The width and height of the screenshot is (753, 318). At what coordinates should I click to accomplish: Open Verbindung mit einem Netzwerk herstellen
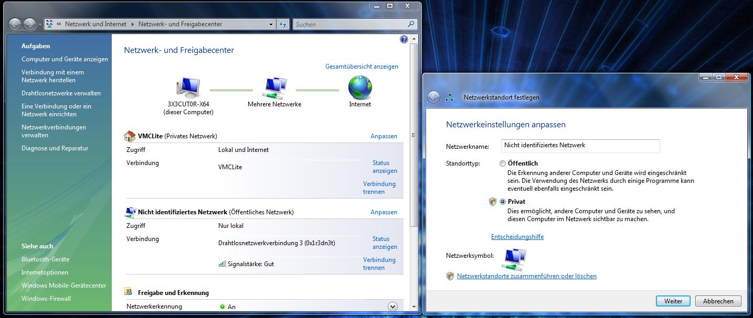[52, 76]
